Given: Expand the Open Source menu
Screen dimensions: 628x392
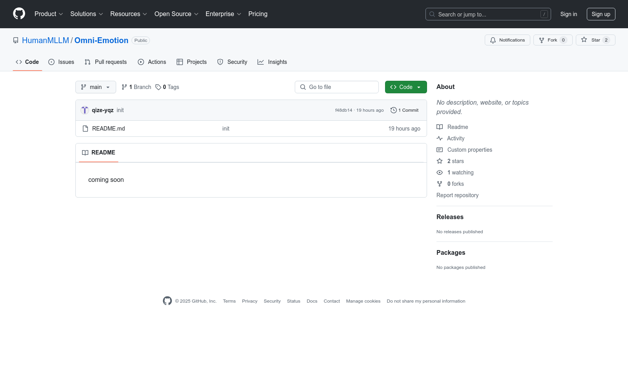Looking at the screenshot, I should click(x=177, y=14).
